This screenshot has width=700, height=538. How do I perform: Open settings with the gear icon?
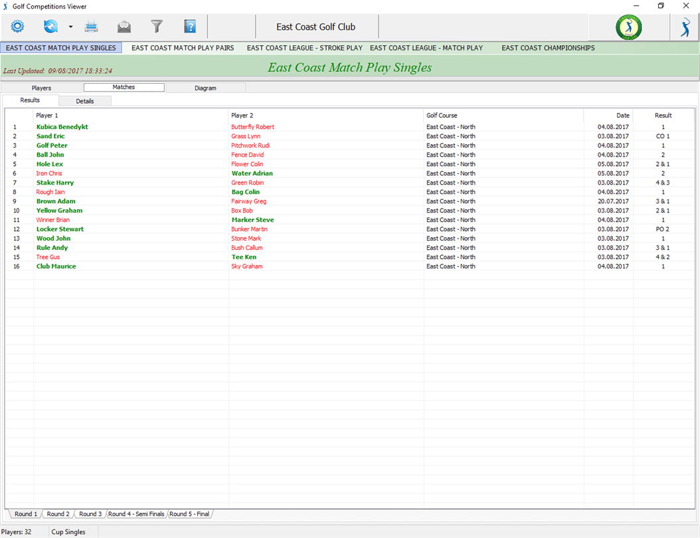(17, 27)
